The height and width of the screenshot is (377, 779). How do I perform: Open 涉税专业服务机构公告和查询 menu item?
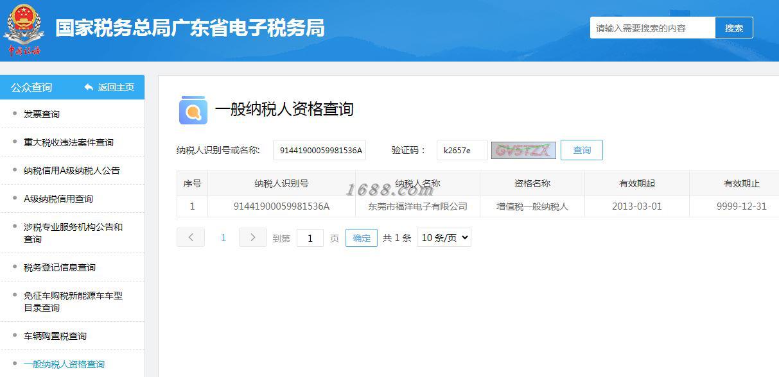pyautogui.click(x=73, y=233)
